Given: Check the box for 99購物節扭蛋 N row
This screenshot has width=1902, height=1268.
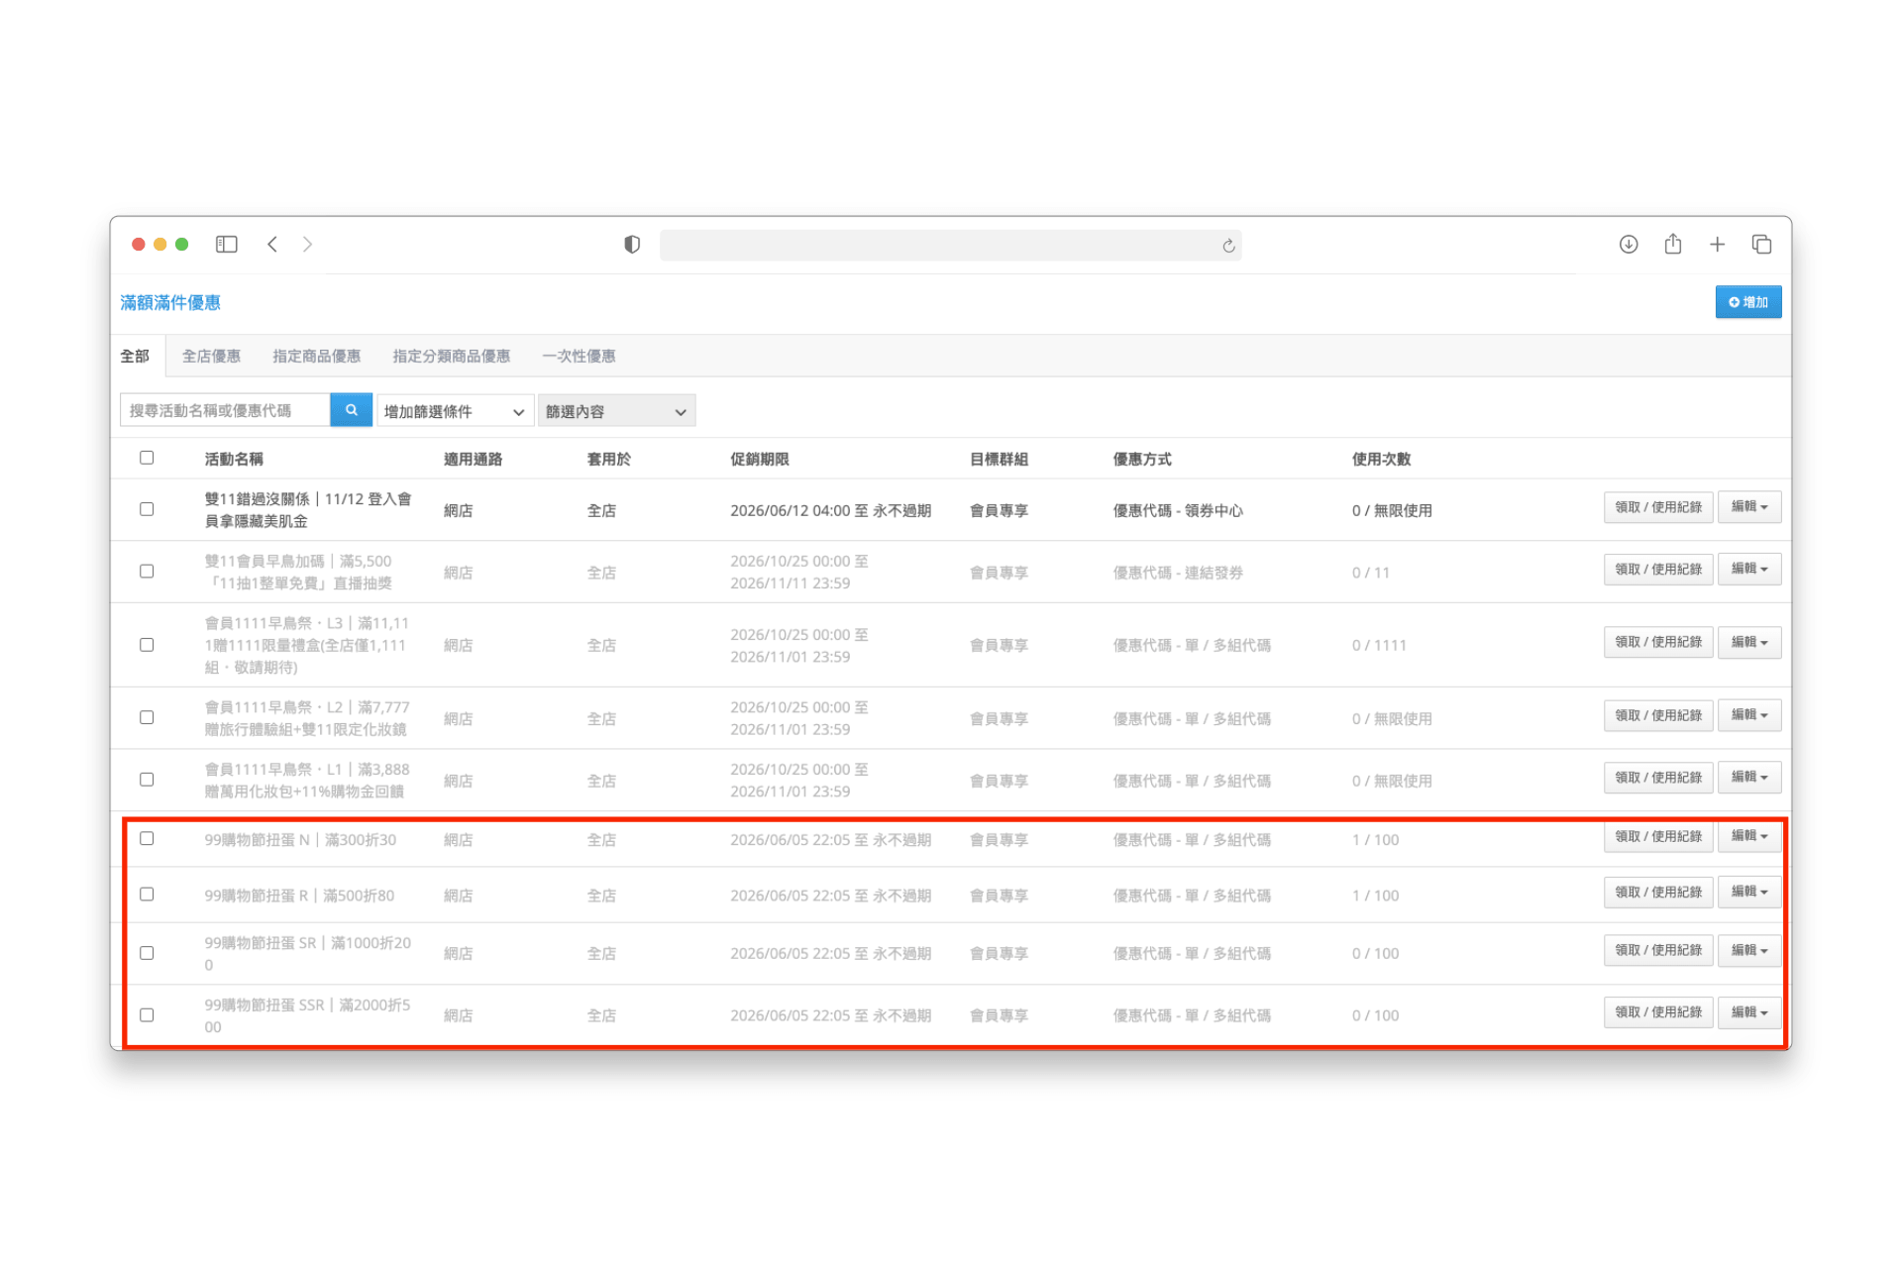Looking at the screenshot, I should tap(147, 838).
